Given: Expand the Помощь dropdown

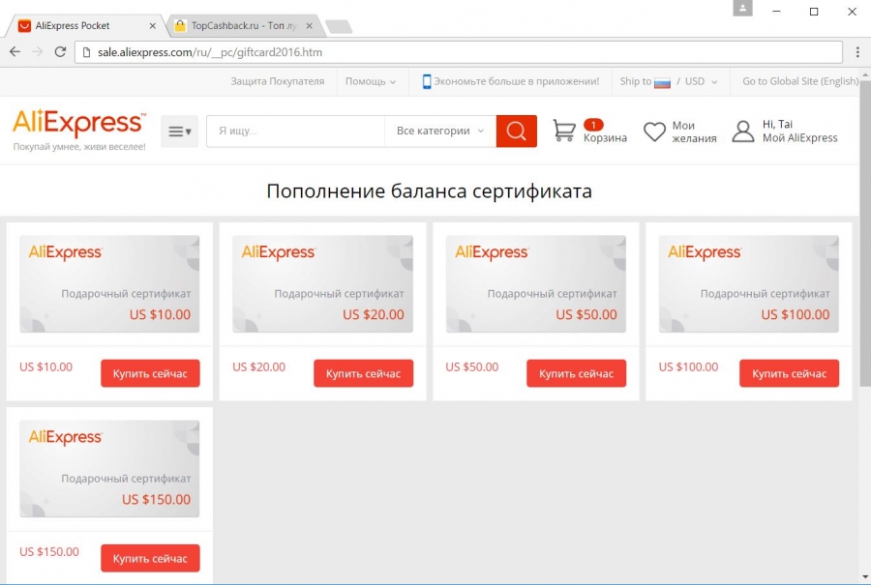Looking at the screenshot, I should click(371, 81).
